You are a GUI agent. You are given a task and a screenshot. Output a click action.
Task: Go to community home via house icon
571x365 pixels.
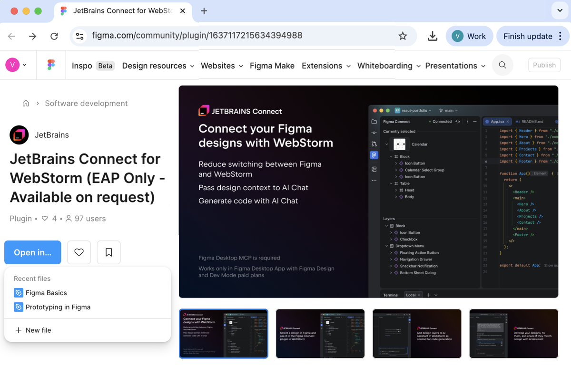tap(26, 103)
